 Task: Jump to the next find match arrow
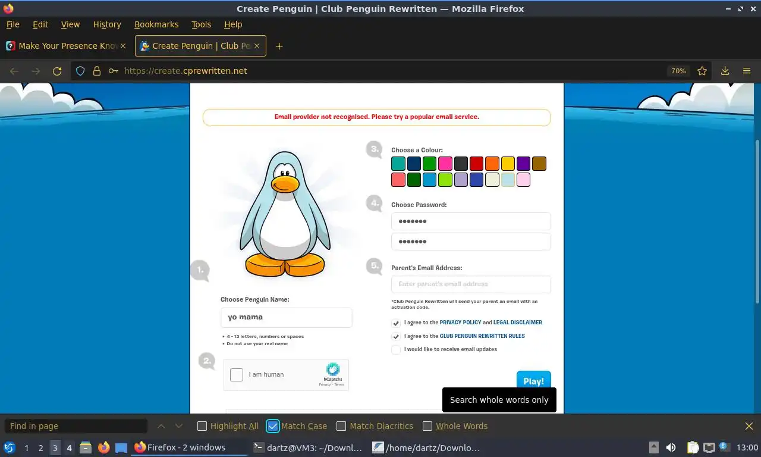point(179,426)
